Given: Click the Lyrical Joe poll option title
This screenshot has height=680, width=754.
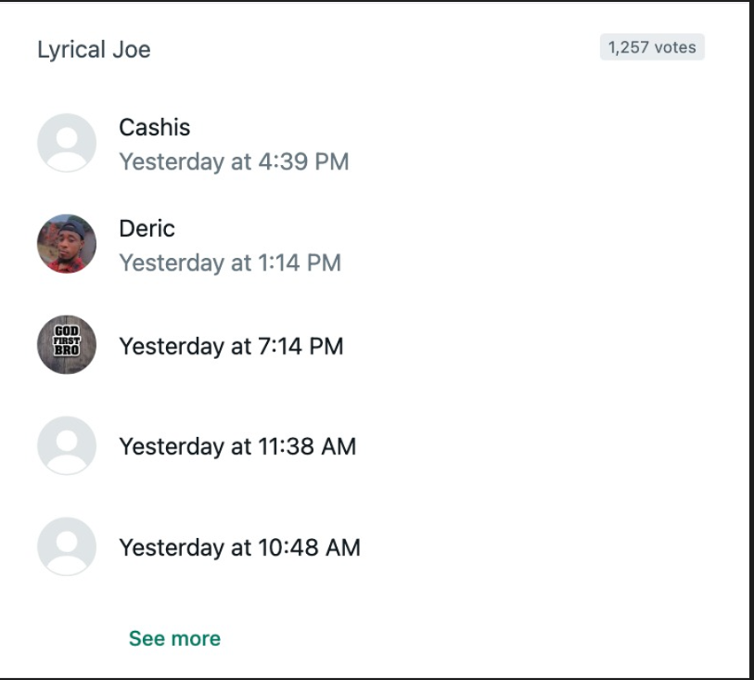Looking at the screenshot, I should 94,49.
